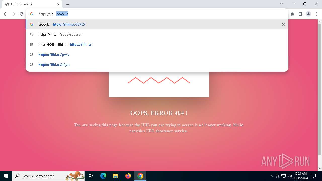Screen dimensions: 322x181
Task: Click the 'OOPS, ERROR 404 !' heading
Action: 159,113
